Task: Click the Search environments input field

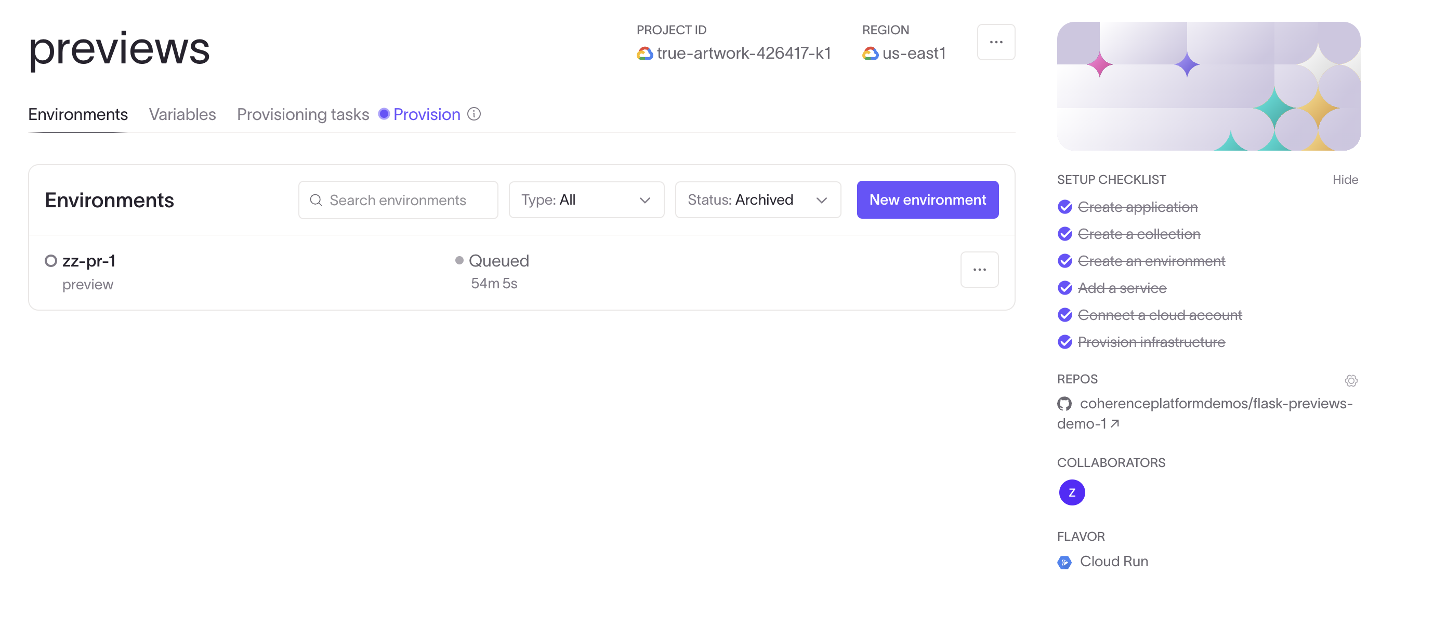Action: [x=399, y=199]
